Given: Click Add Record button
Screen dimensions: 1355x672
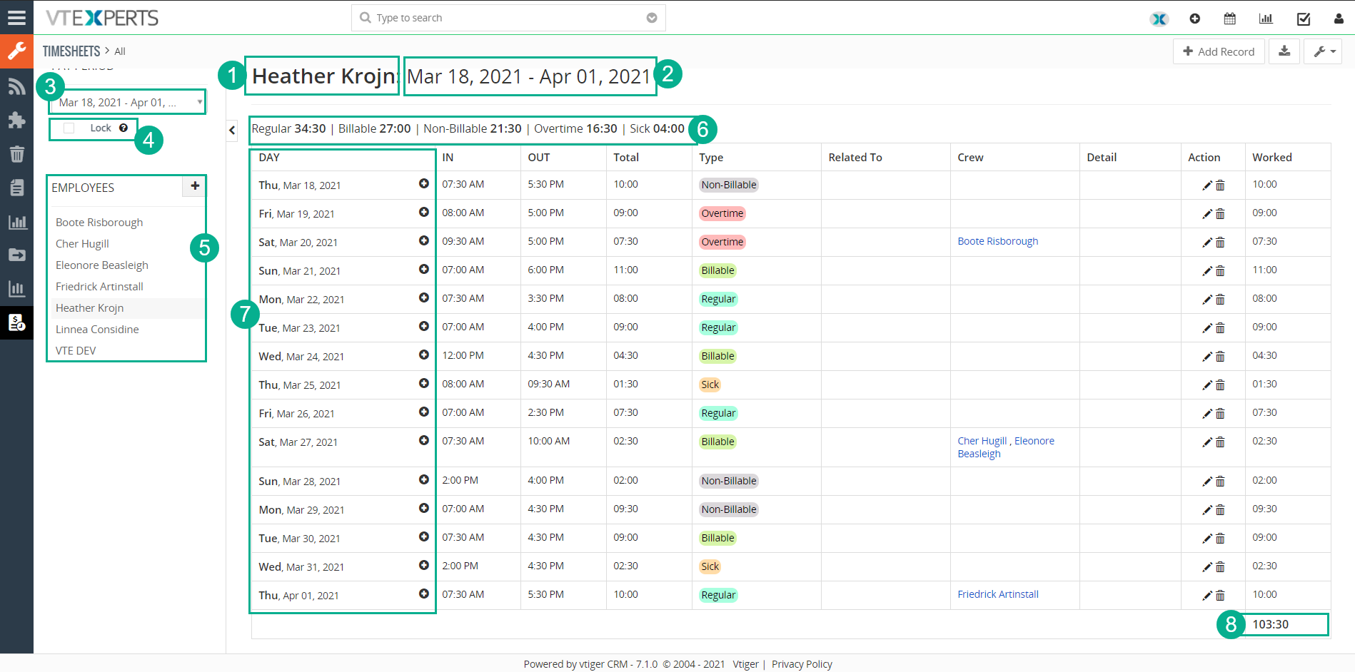Looking at the screenshot, I should [1219, 51].
